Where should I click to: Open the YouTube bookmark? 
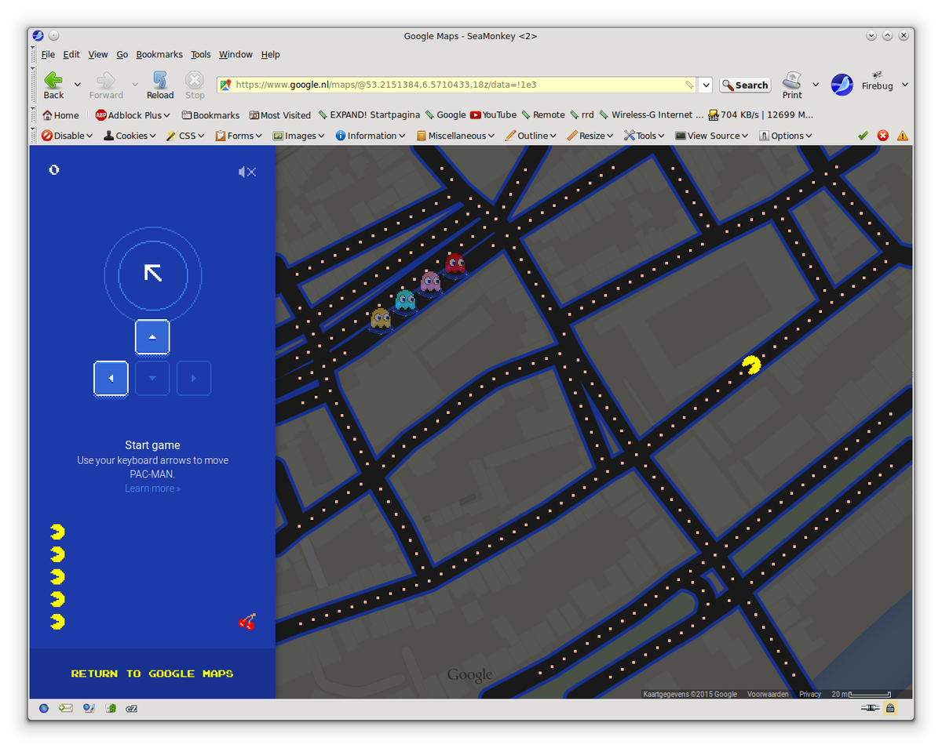(493, 115)
